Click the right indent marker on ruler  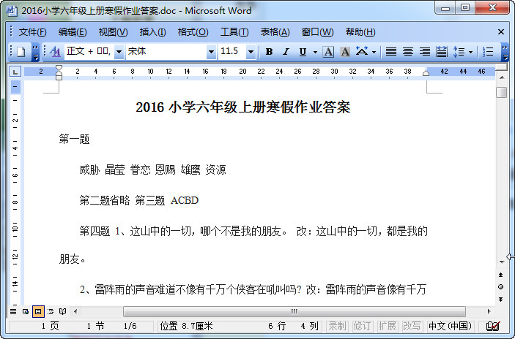426,73
